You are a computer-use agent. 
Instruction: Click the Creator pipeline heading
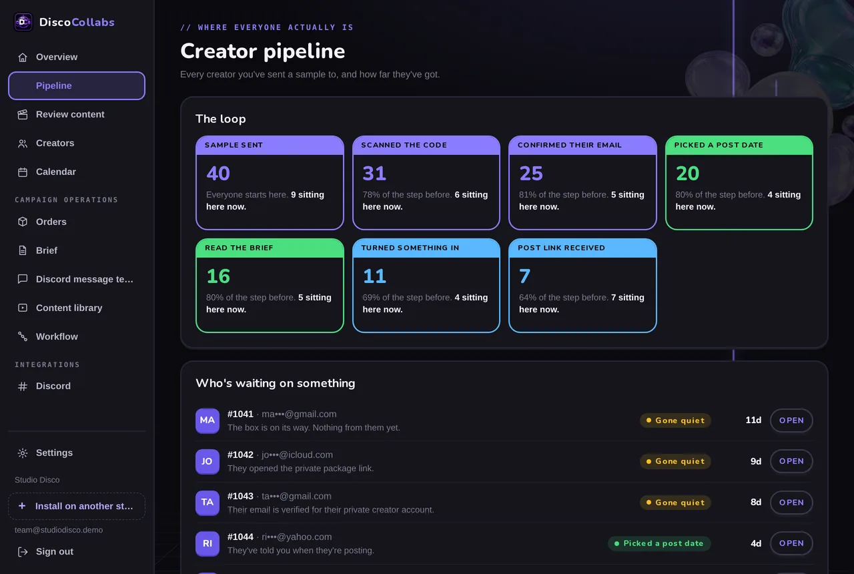point(263,51)
